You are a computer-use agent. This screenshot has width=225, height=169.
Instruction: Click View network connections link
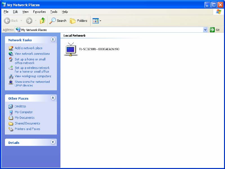pyautogui.click(x=32, y=53)
